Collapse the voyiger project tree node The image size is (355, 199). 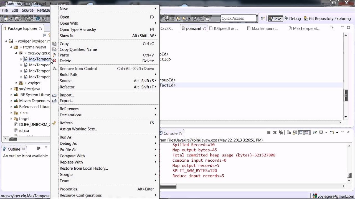[x=7, y=41]
